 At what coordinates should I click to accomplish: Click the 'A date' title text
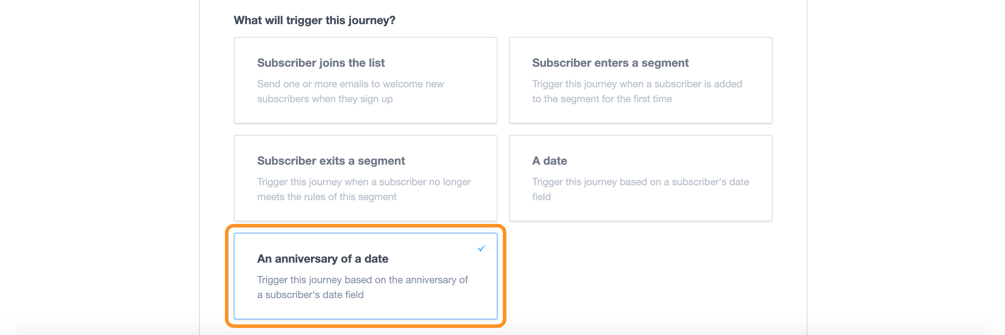click(x=549, y=161)
